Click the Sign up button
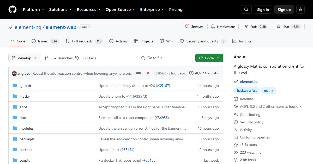 pos(284,10)
